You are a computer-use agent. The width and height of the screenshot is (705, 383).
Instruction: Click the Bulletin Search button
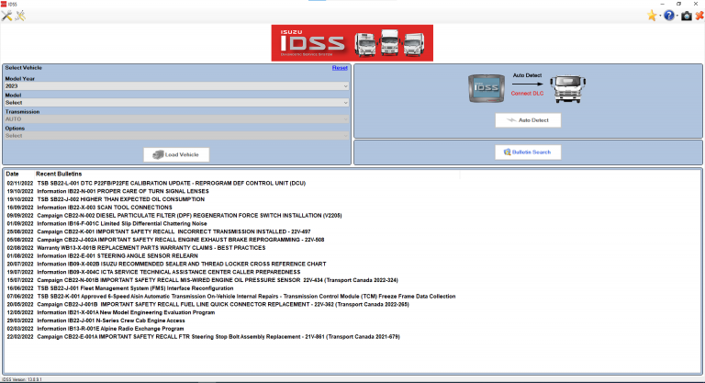(x=528, y=152)
